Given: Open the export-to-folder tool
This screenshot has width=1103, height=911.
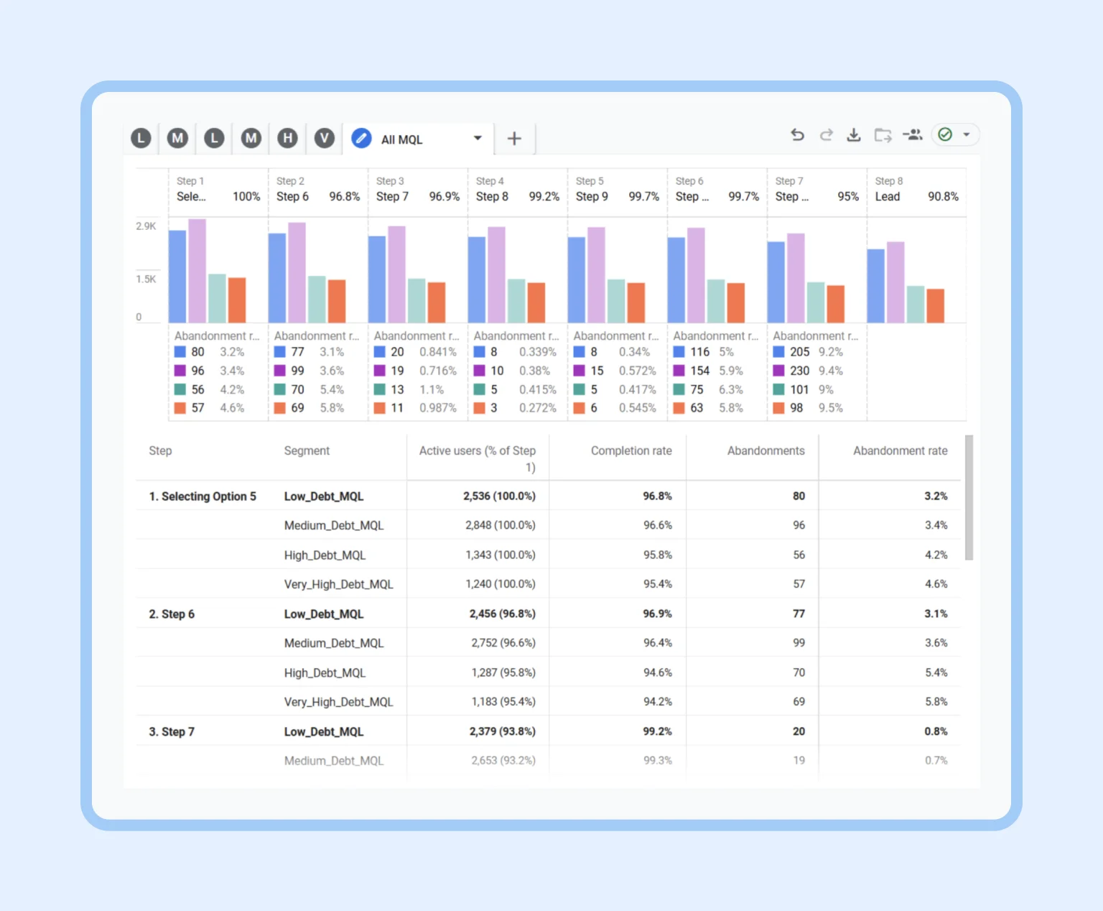Looking at the screenshot, I should coord(883,135).
